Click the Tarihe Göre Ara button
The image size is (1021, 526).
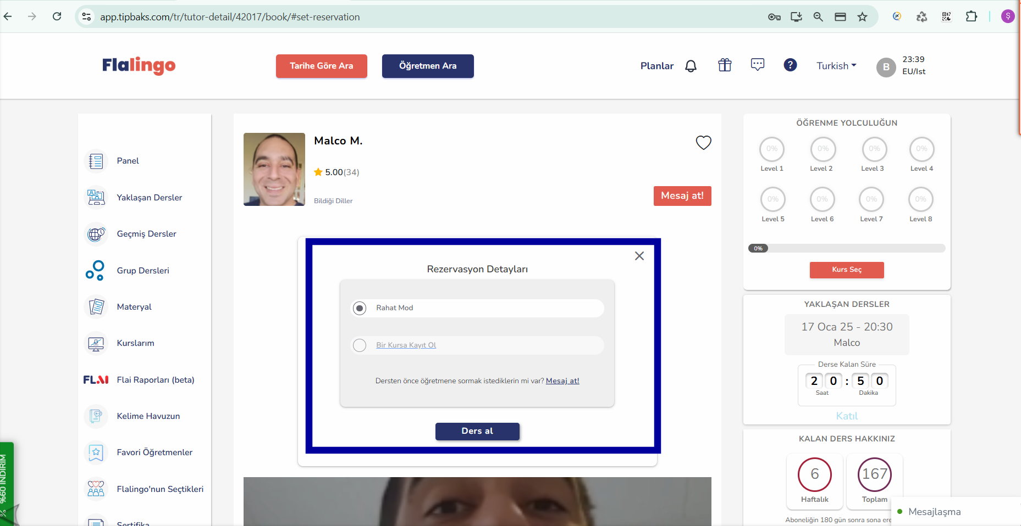click(x=322, y=66)
